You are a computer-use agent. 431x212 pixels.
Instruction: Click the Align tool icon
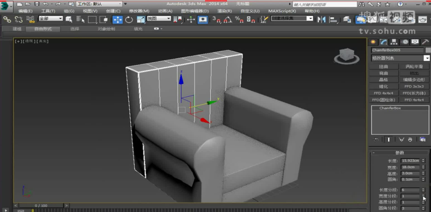pos(333,20)
